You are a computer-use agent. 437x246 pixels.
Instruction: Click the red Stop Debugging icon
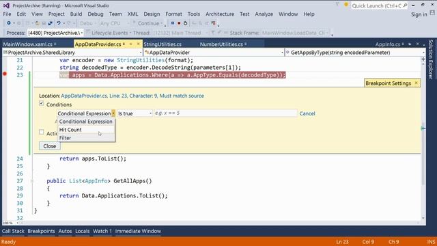tap(179, 23)
